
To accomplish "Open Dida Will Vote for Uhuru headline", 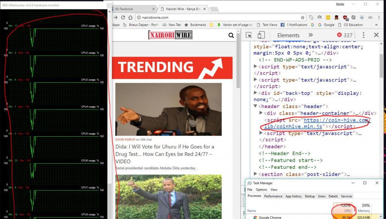I will point(165,154).
